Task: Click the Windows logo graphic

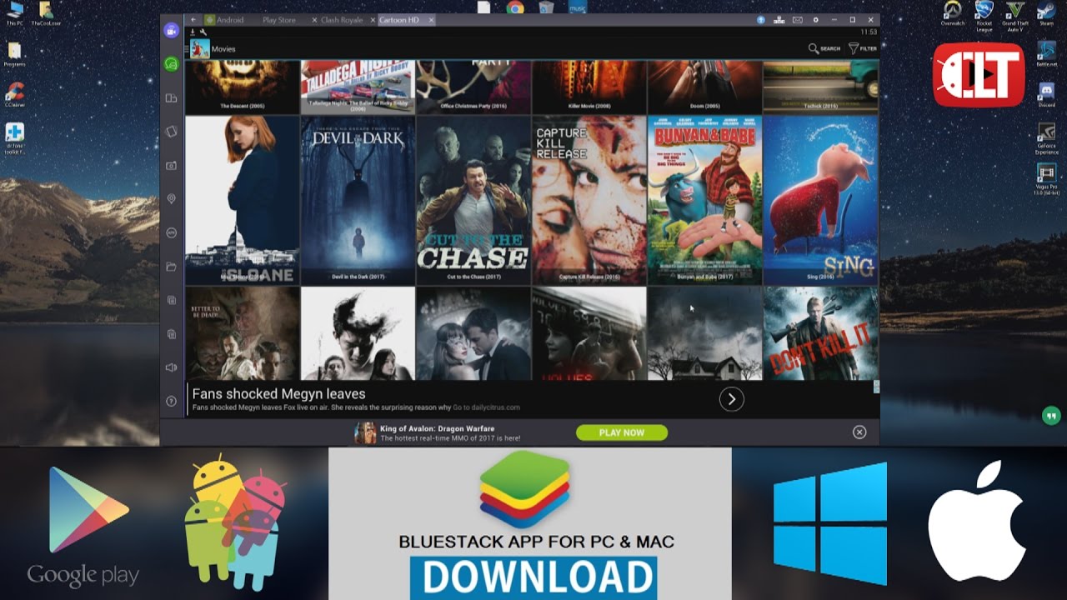Action: [x=830, y=524]
